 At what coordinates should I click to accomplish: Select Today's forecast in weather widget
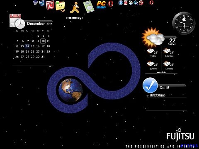153,53
